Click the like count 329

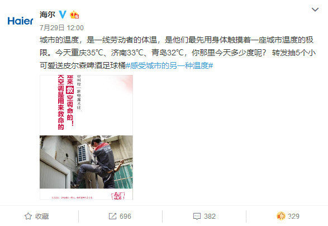point(293,216)
